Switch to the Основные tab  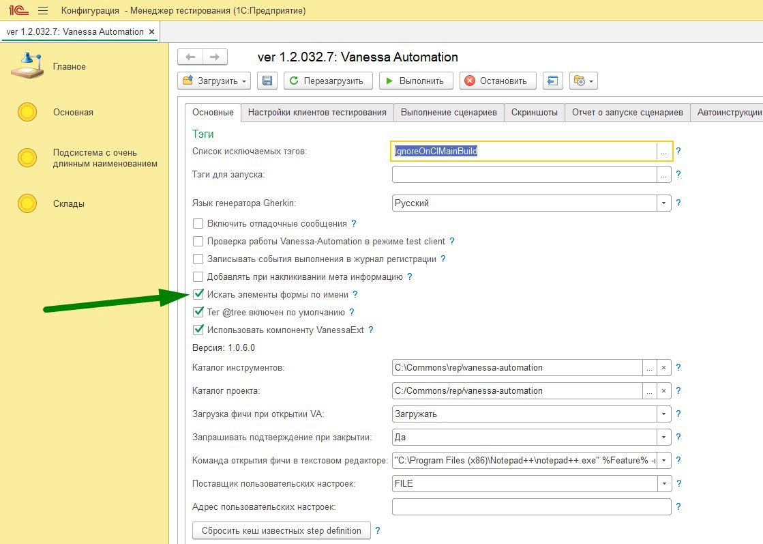coord(213,113)
